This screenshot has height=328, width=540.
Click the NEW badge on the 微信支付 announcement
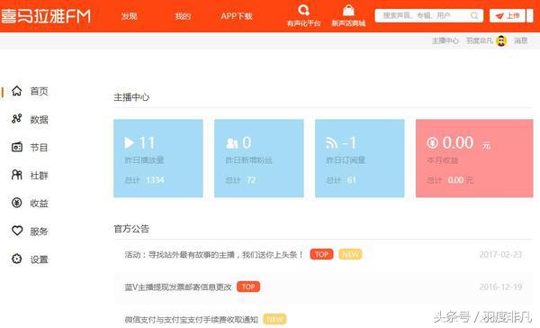(x=274, y=319)
